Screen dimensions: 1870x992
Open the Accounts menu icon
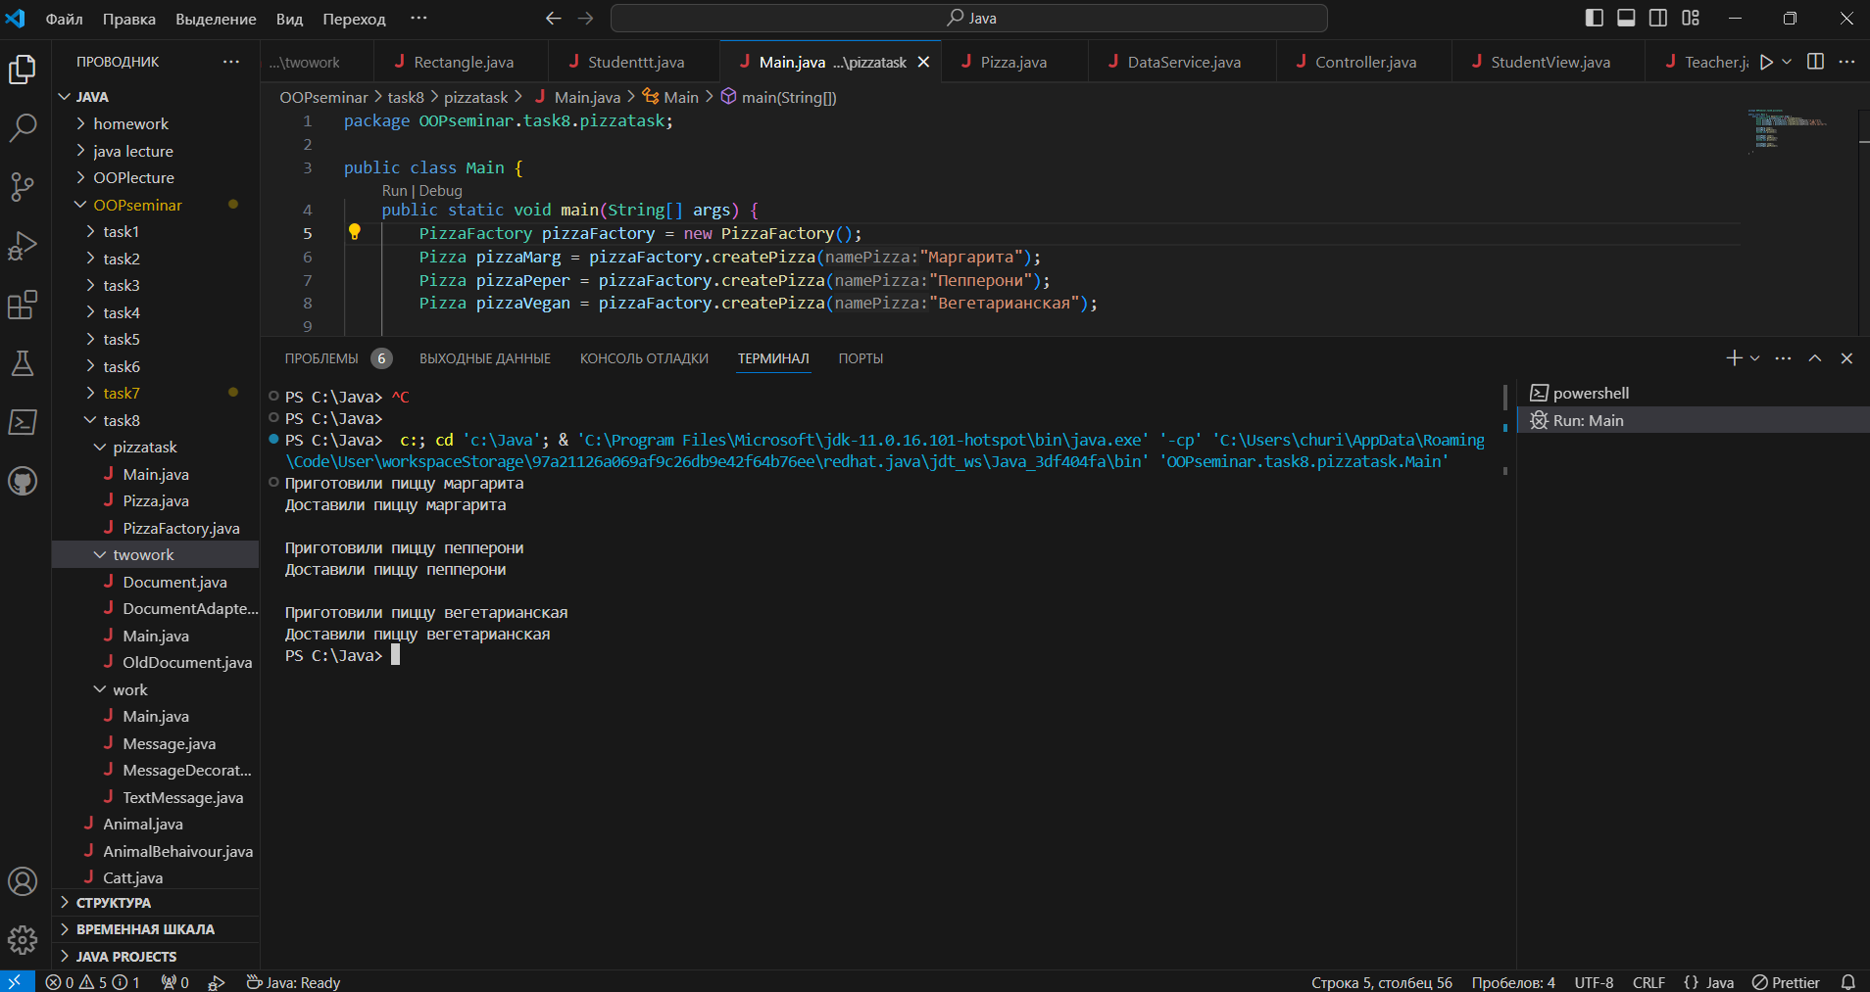click(23, 881)
